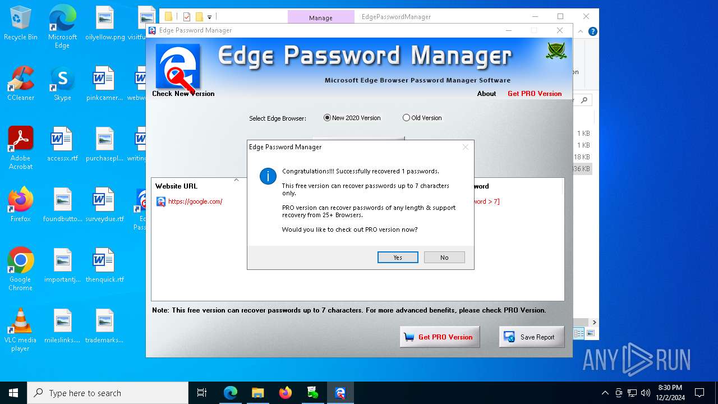Select the Adobe Acrobat desktop shortcut

(x=21, y=148)
